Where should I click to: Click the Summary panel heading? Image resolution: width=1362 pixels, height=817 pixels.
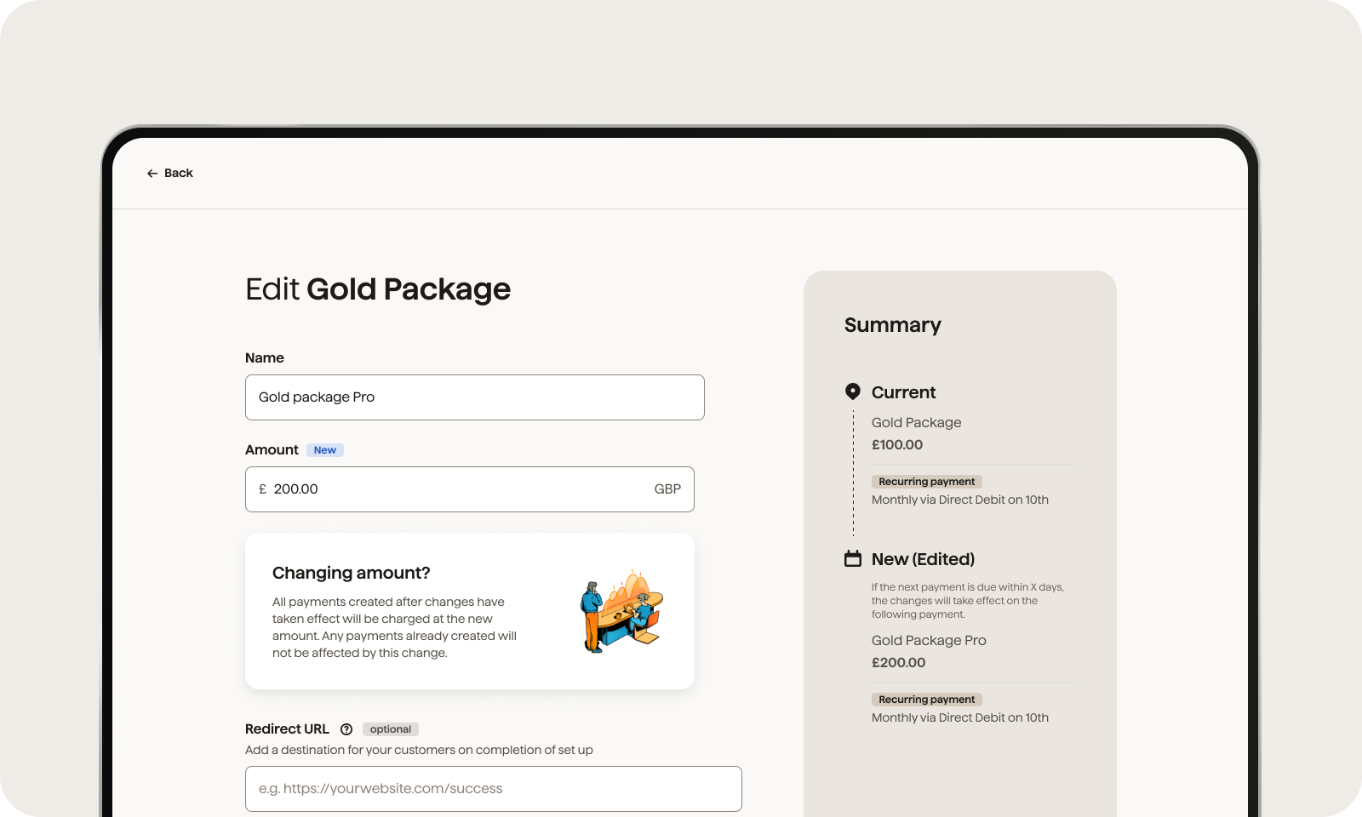pyautogui.click(x=893, y=325)
